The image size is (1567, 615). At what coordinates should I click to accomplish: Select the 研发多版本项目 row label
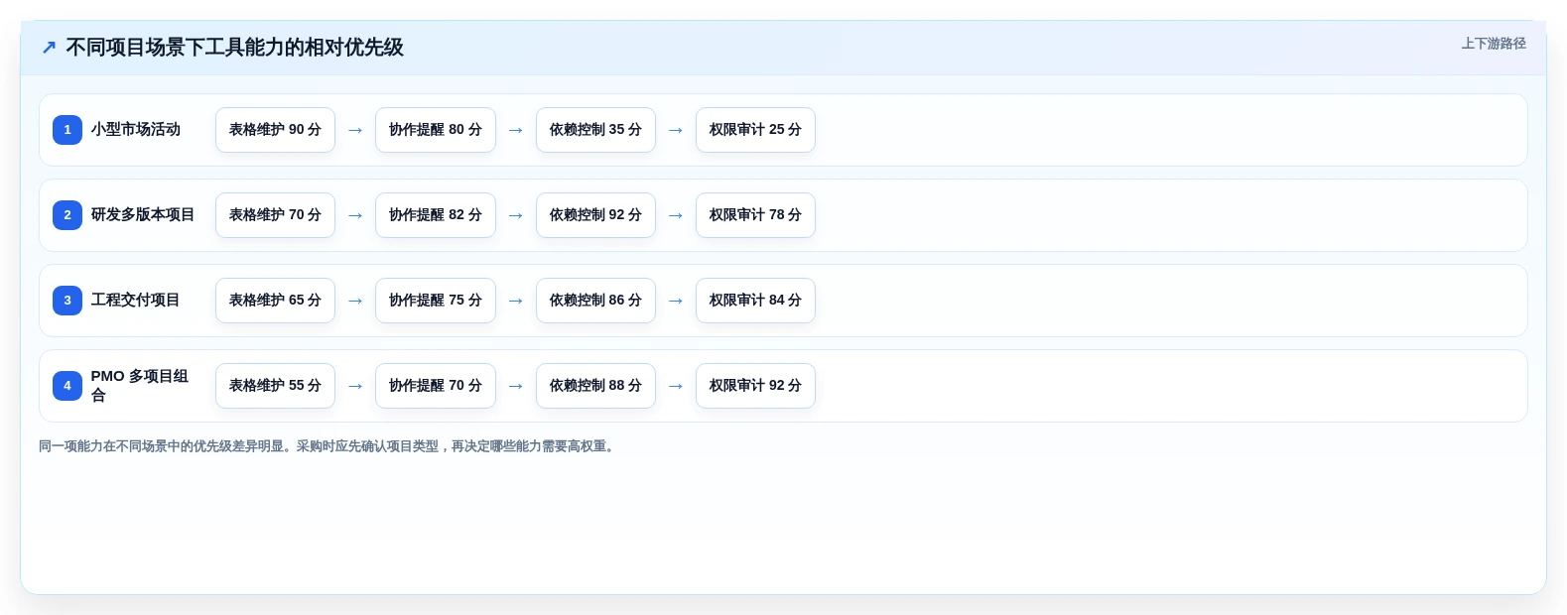click(143, 215)
